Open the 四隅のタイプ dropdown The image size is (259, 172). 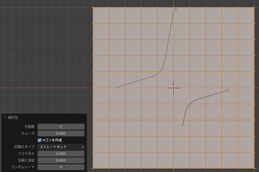click(61, 147)
